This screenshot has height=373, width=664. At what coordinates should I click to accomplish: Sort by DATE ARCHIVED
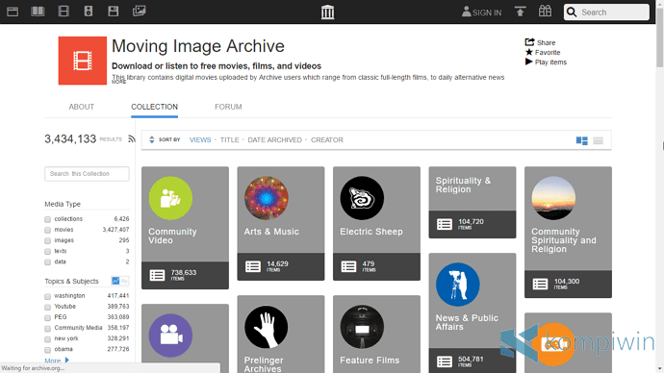[x=275, y=139]
